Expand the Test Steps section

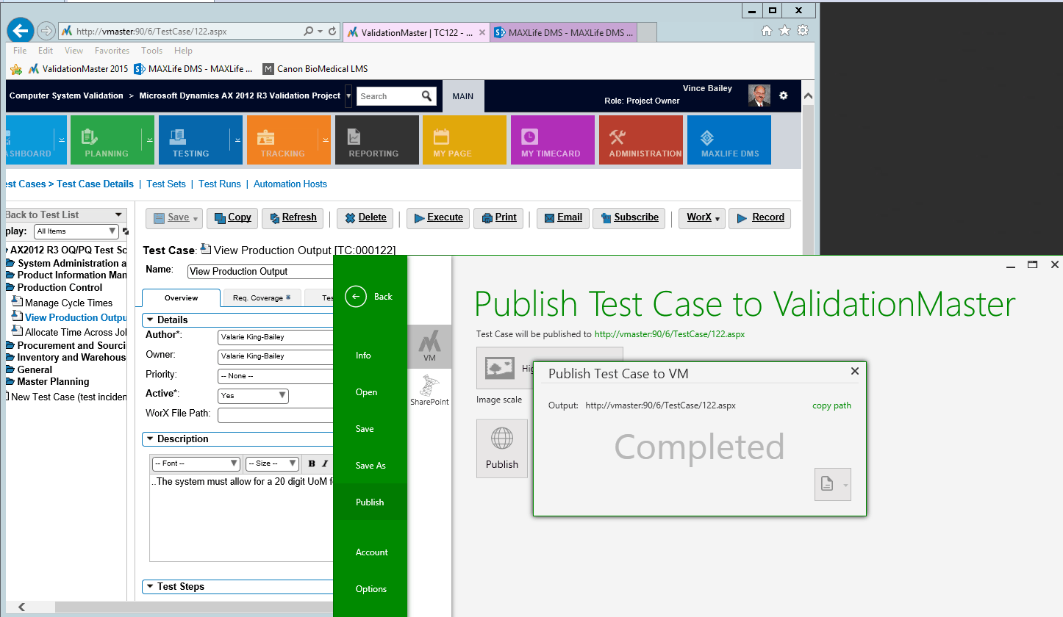tap(151, 586)
